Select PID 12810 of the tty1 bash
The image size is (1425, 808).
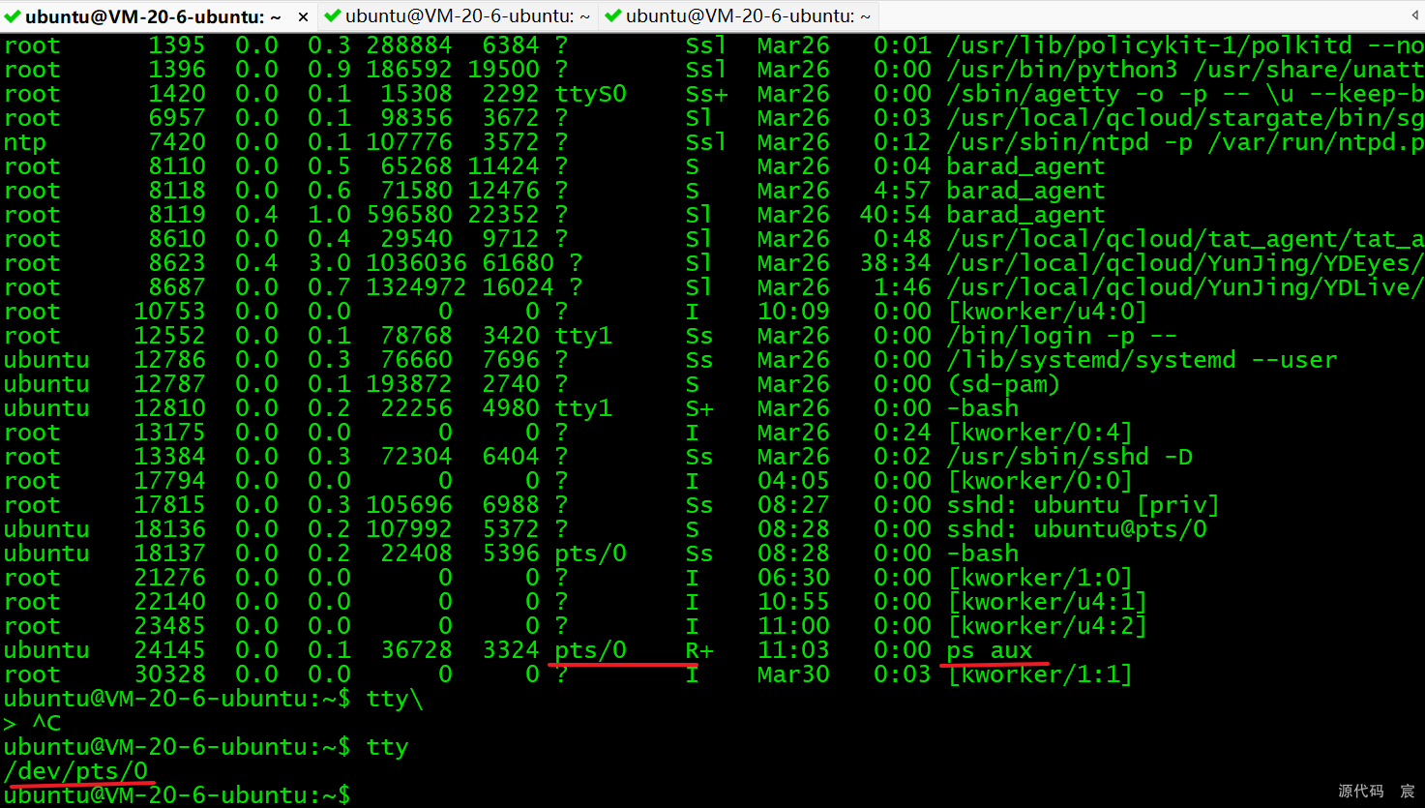pos(170,408)
